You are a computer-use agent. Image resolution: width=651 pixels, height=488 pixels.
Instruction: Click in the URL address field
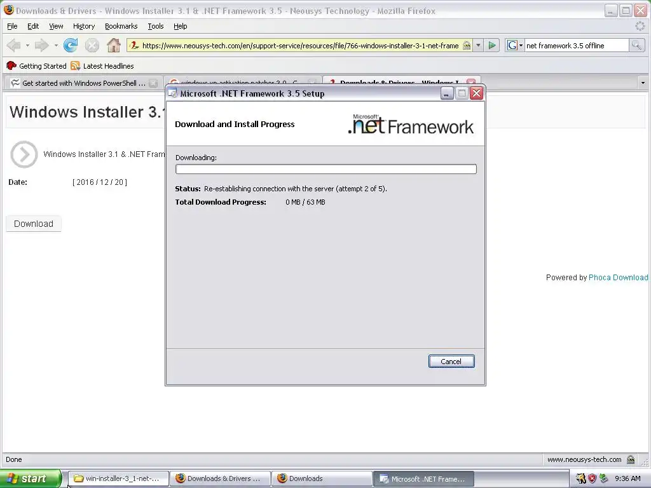[300, 46]
